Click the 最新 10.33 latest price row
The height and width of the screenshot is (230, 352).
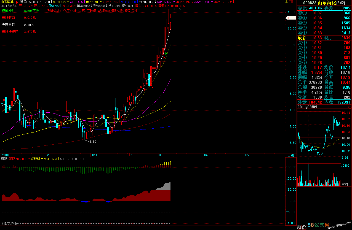click(310, 38)
